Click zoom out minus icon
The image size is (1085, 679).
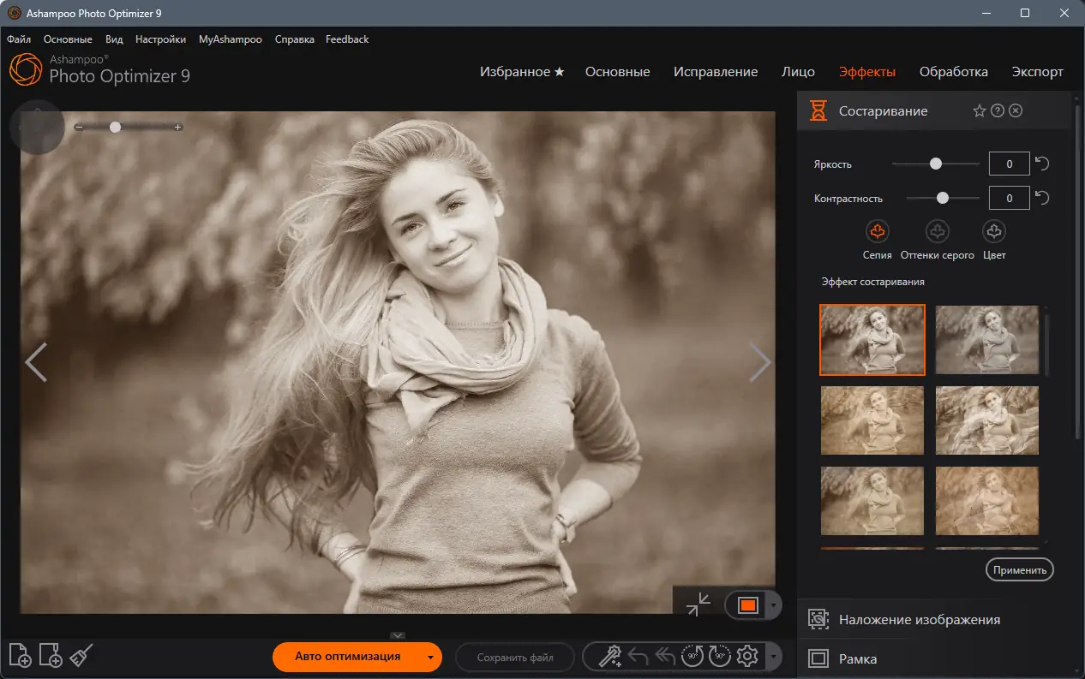tap(79, 127)
